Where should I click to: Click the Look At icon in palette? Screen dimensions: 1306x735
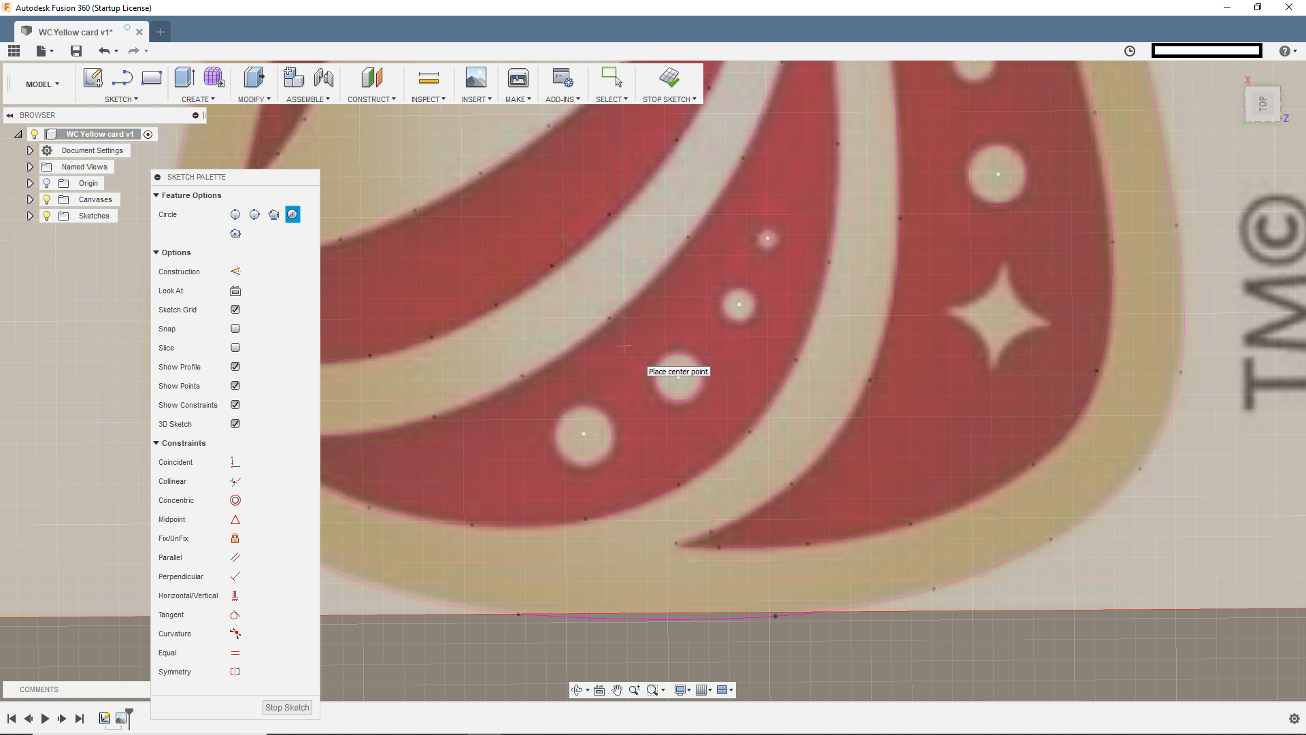pyautogui.click(x=235, y=291)
